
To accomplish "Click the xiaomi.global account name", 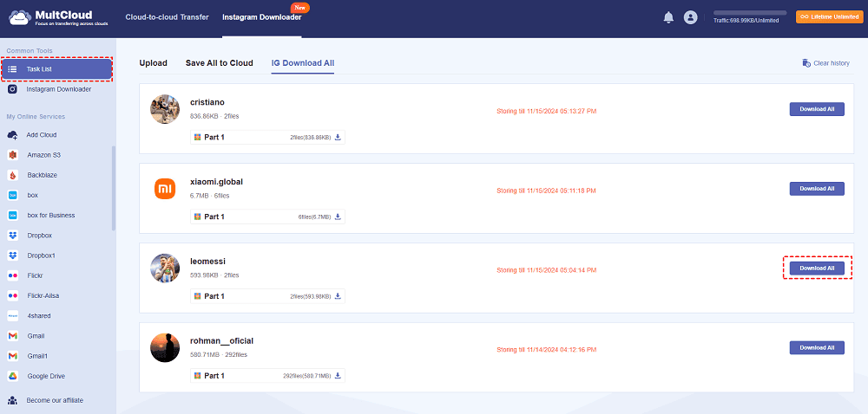I will [216, 182].
